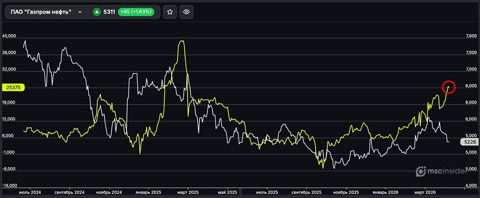
Task: Click the green up-triangle price indicator
Action: pos(96,12)
